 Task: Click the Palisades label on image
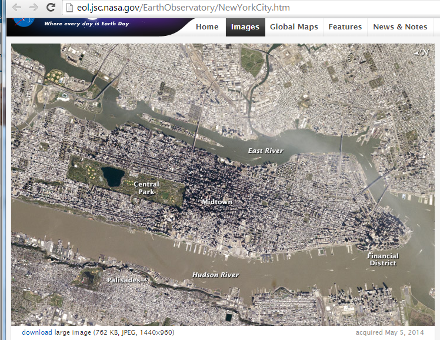(124, 280)
